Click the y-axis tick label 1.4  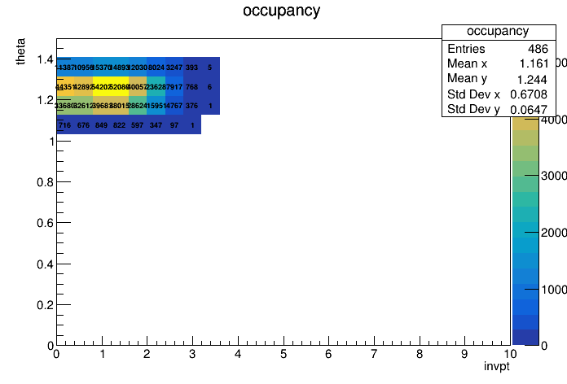pos(45,59)
